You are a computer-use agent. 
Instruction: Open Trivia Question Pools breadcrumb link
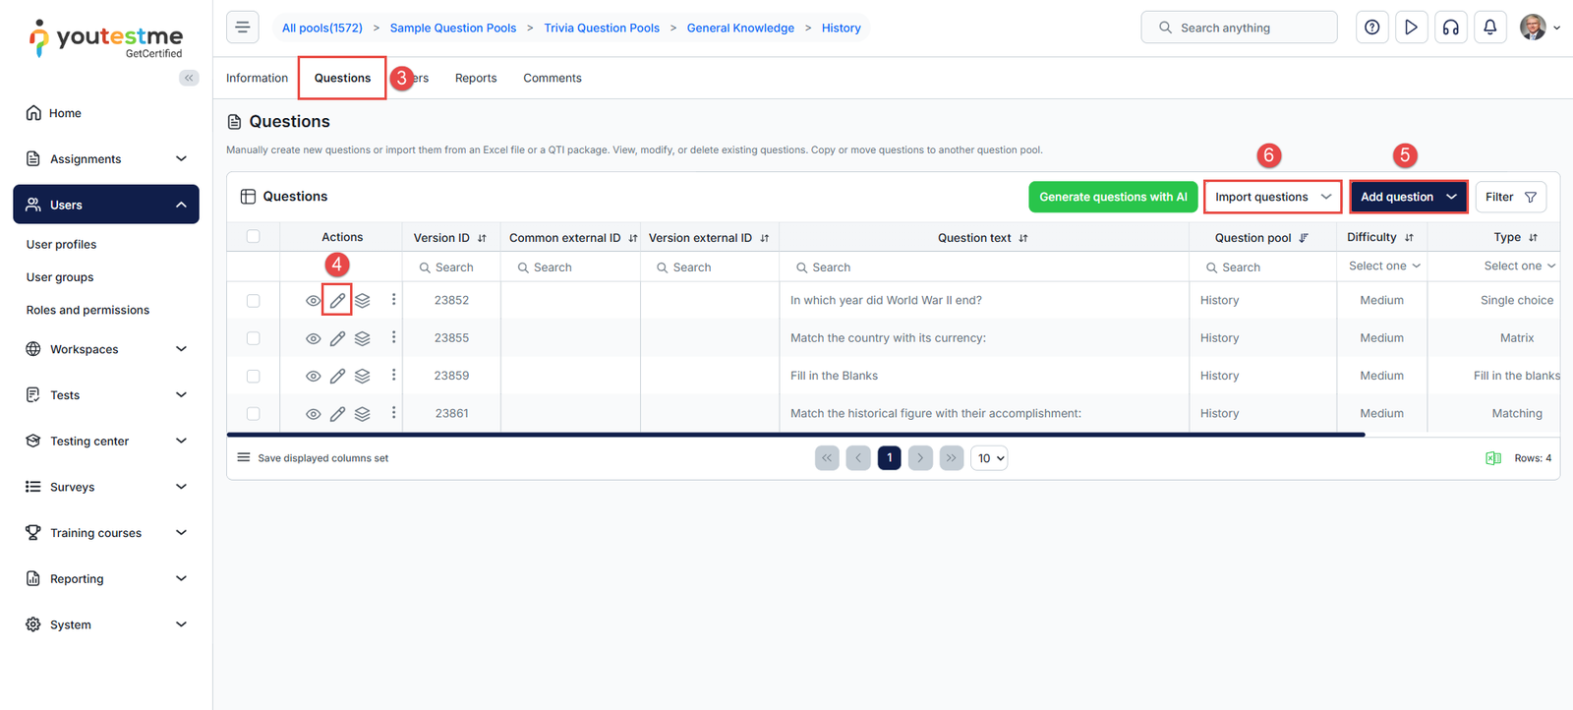(602, 28)
